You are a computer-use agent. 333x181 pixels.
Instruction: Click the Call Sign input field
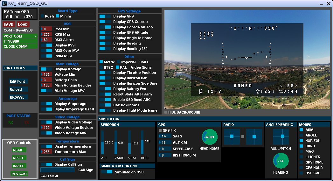coord(57,170)
